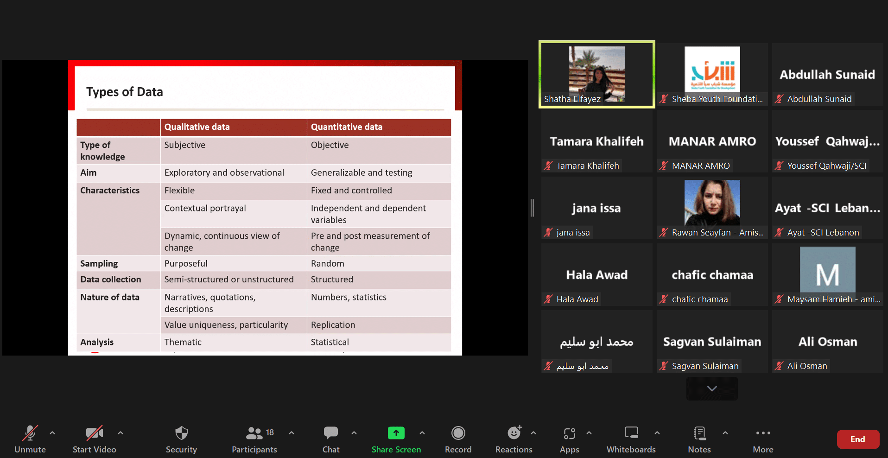This screenshot has height=458, width=888.
Task: Expand options arrow next to Reactions
Action: (533, 433)
